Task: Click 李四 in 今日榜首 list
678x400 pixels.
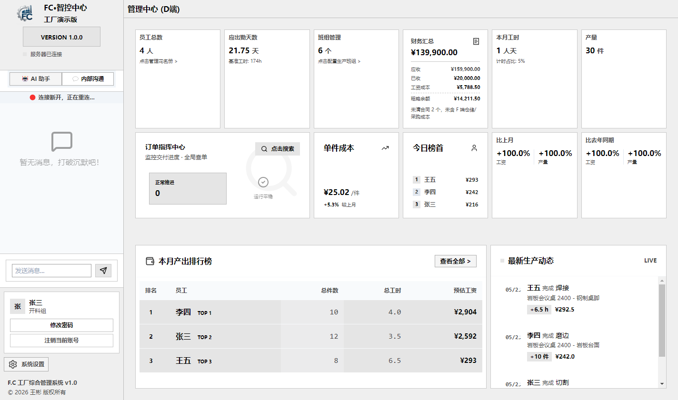Action: pos(430,192)
